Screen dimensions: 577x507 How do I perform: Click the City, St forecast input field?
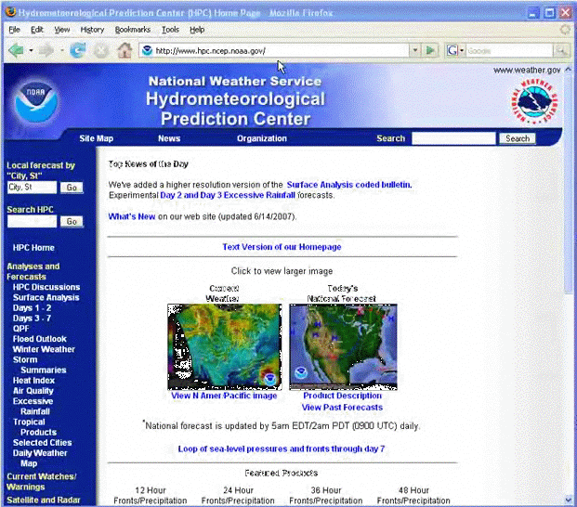(x=32, y=188)
